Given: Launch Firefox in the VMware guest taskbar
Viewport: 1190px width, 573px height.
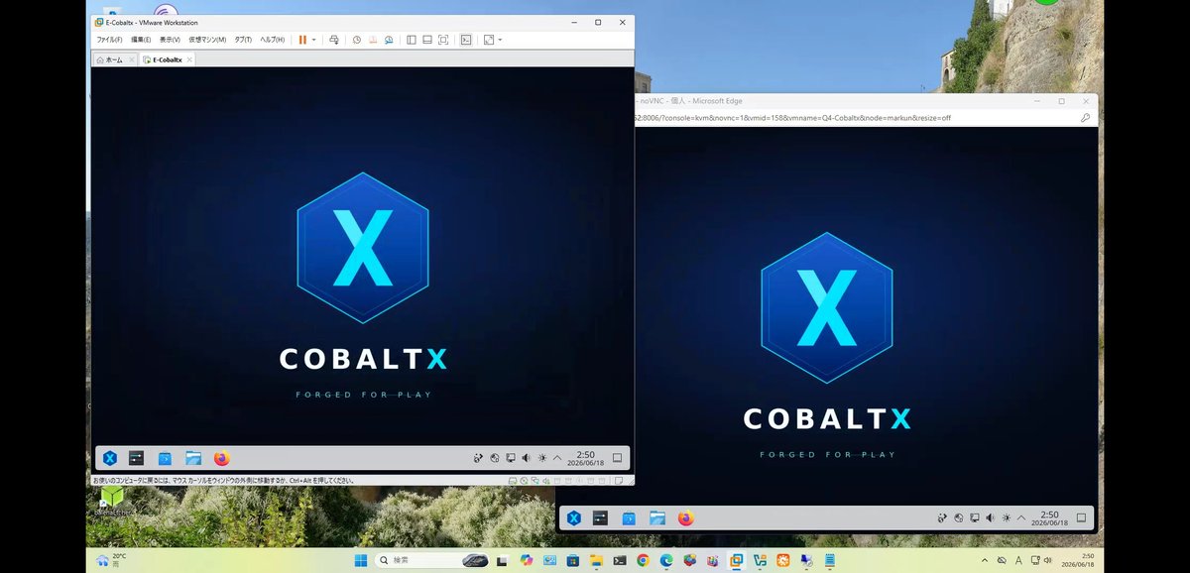Looking at the screenshot, I should point(222,458).
